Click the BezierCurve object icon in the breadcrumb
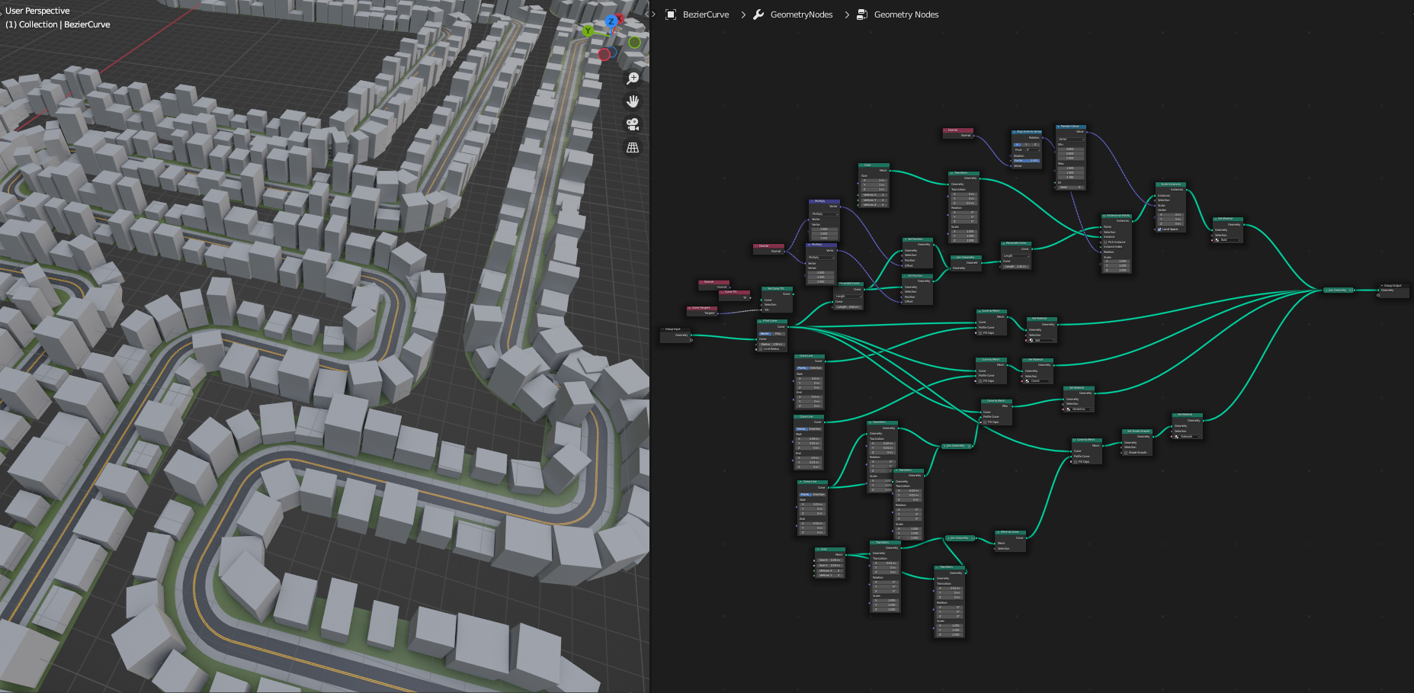 [671, 14]
